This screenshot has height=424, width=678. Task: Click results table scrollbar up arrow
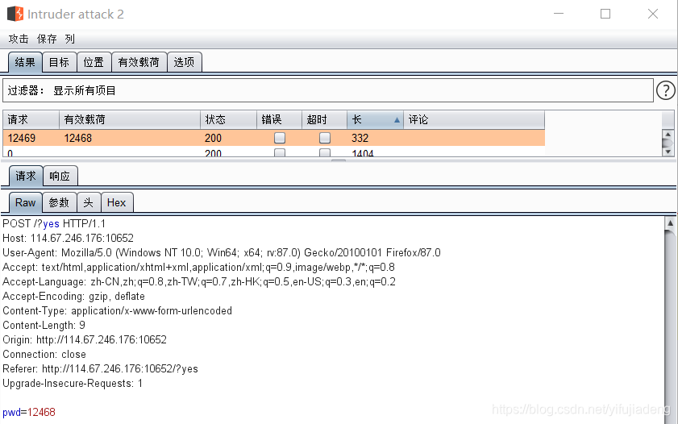[668, 134]
